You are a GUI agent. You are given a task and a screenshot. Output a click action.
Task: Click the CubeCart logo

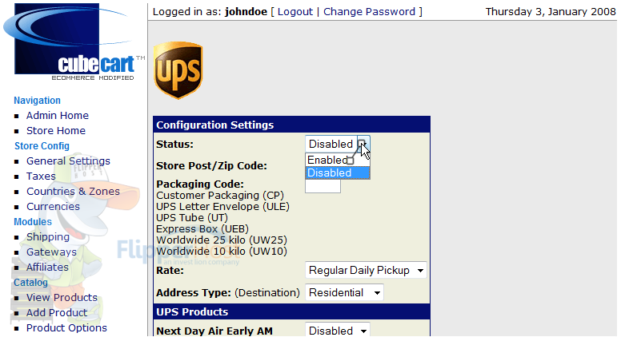coord(74,42)
